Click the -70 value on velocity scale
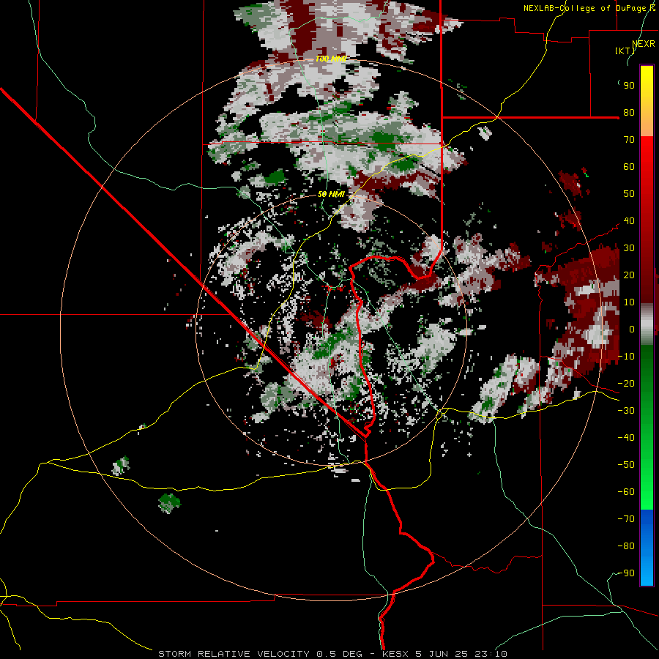This screenshot has height=659, width=659. pyautogui.click(x=626, y=519)
